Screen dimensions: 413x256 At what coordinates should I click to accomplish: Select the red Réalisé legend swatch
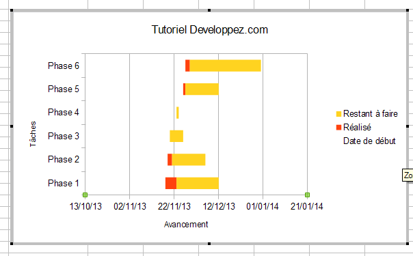tap(338, 128)
